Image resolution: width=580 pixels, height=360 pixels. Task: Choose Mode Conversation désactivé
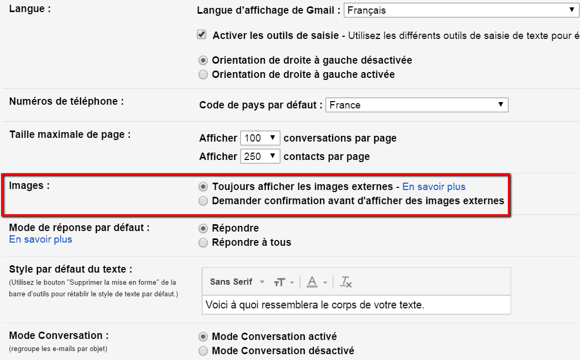(x=203, y=351)
